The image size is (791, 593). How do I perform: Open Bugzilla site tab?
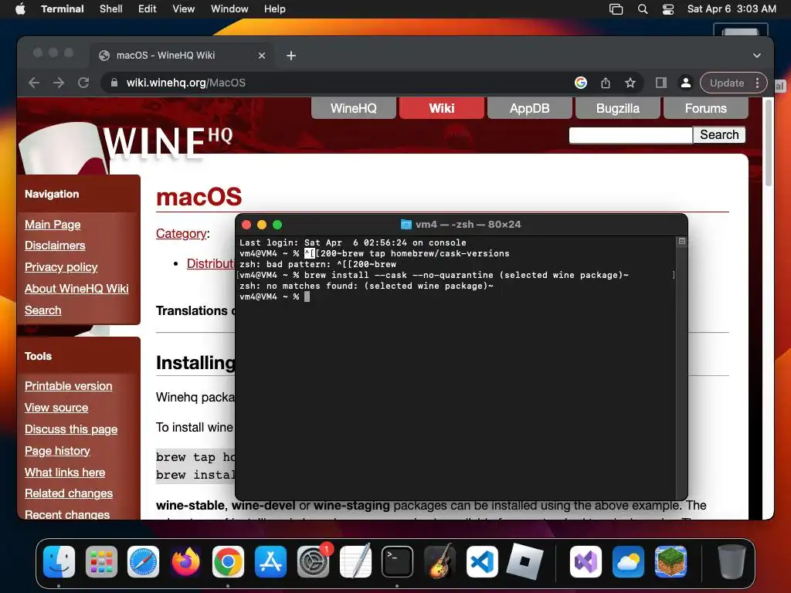[618, 108]
